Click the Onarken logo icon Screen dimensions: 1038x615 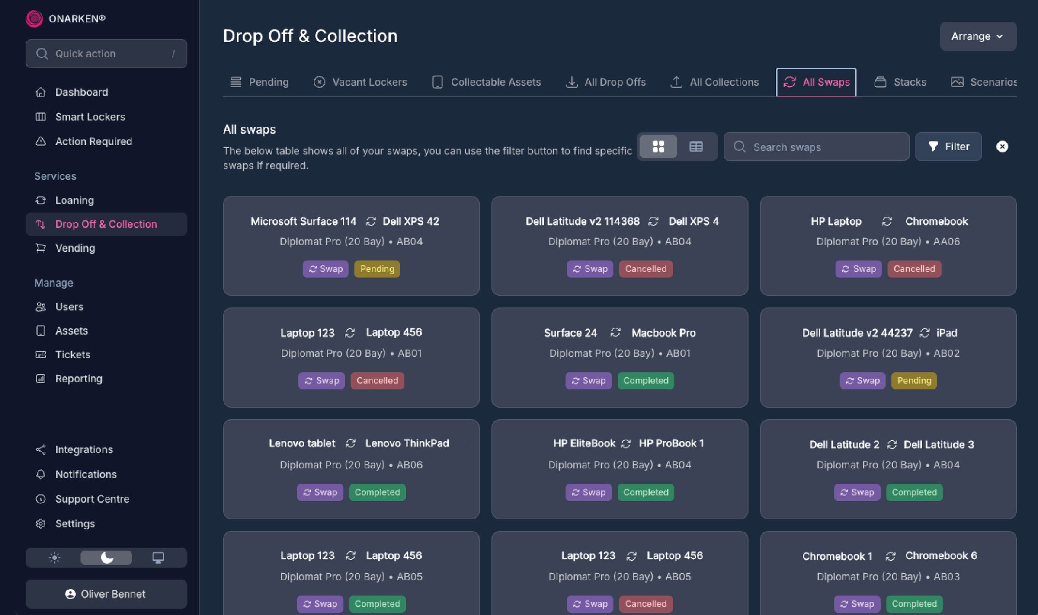tap(34, 19)
